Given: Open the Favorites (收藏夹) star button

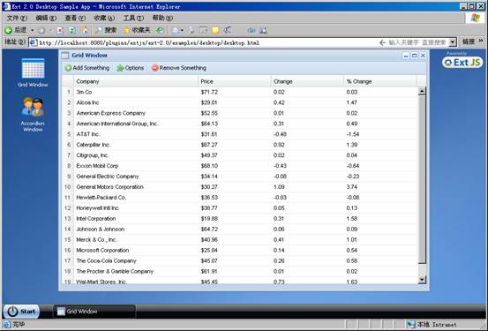Looking at the screenshot, I should coord(137,30).
